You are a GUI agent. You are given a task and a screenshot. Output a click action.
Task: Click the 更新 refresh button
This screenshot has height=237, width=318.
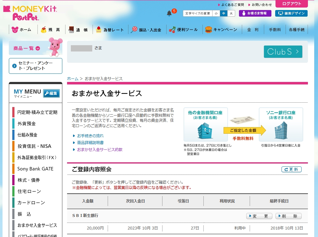point(292,169)
